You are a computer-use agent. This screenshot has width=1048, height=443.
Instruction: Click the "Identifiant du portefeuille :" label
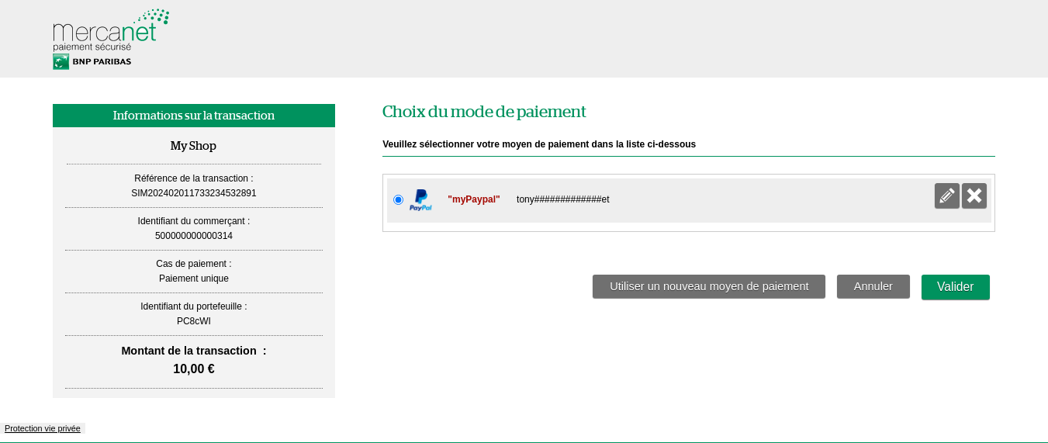coord(194,306)
